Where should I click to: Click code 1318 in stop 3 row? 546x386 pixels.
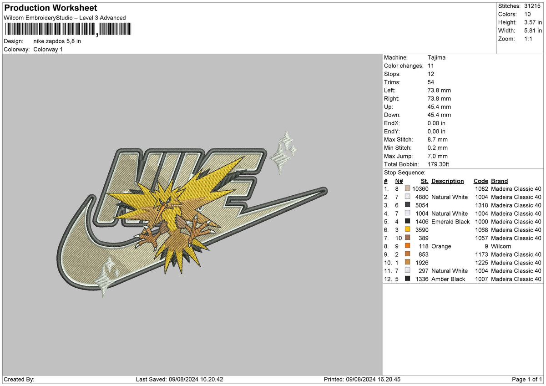pyautogui.click(x=481, y=205)
